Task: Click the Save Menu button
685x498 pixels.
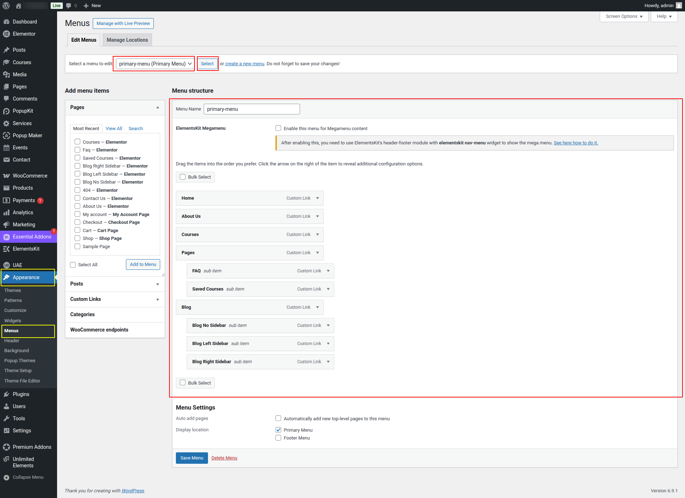Action: [x=192, y=458]
